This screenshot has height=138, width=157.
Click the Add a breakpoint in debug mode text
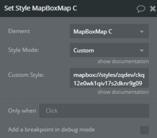point(51,130)
